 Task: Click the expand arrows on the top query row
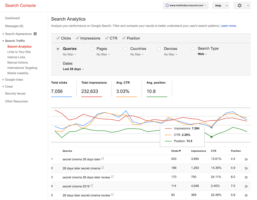click(x=246, y=159)
